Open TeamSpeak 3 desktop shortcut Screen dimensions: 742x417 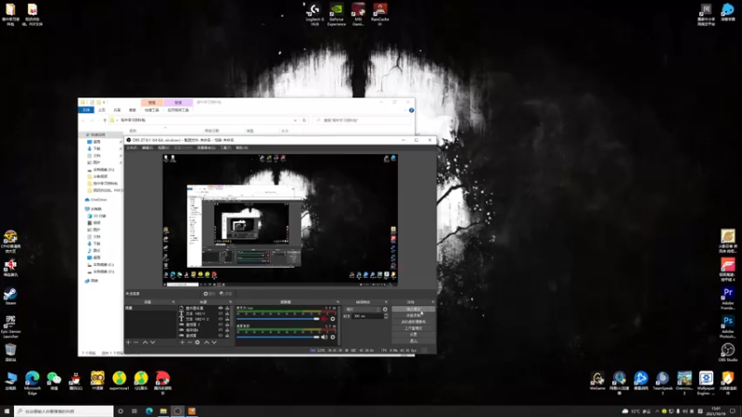[x=662, y=383]
